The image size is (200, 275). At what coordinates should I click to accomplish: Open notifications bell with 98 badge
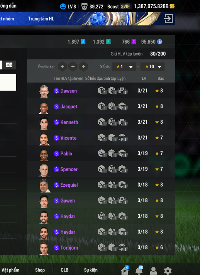139,270
